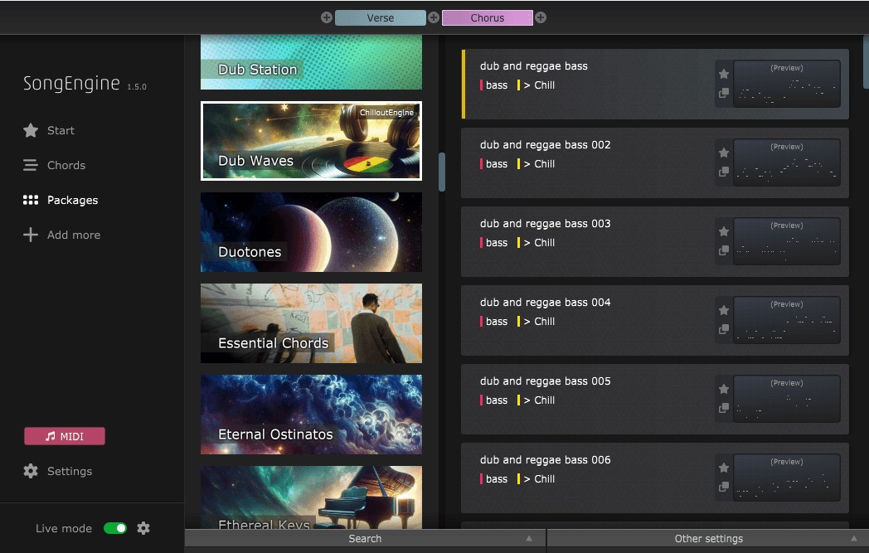869x553 pixels.
Task: Click the package list scrollbar
Action: tap(442, 172)
